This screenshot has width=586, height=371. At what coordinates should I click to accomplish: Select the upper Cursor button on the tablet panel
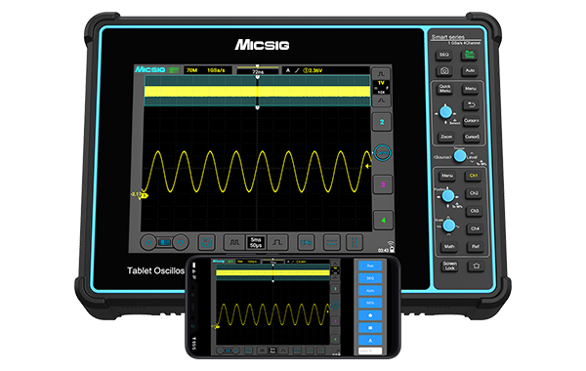point(472,121)
